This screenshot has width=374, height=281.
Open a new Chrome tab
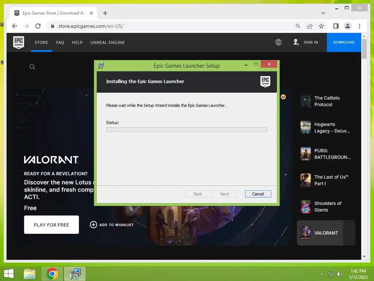coord(105,13)
